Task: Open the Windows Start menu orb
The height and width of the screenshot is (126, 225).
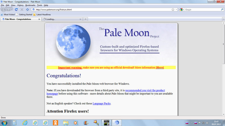Action: point(4,123)
